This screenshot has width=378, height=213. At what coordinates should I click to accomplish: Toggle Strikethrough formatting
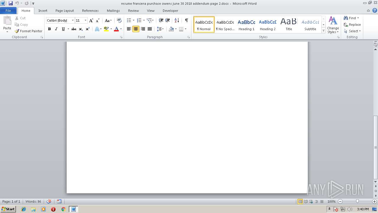pyautogui.click(x=74, y=29)
